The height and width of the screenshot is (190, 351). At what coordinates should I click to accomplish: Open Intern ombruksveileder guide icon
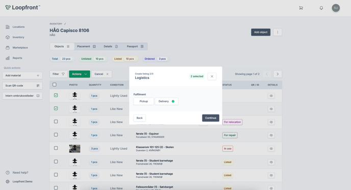pos(38,96)
